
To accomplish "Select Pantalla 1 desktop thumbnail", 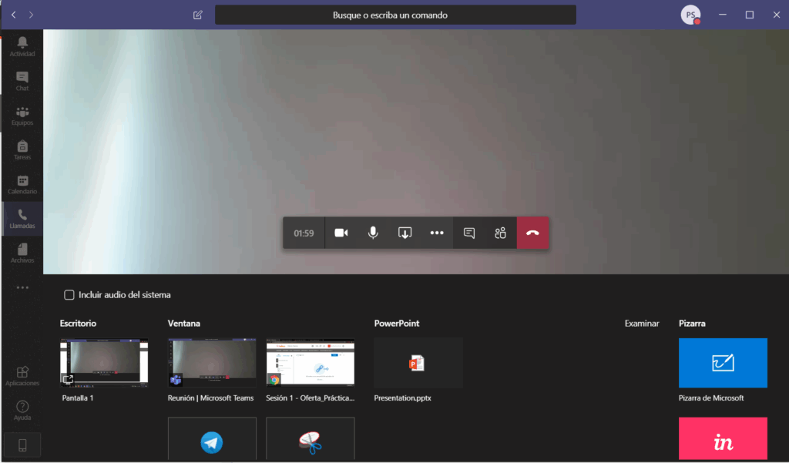I will (104, 362).
